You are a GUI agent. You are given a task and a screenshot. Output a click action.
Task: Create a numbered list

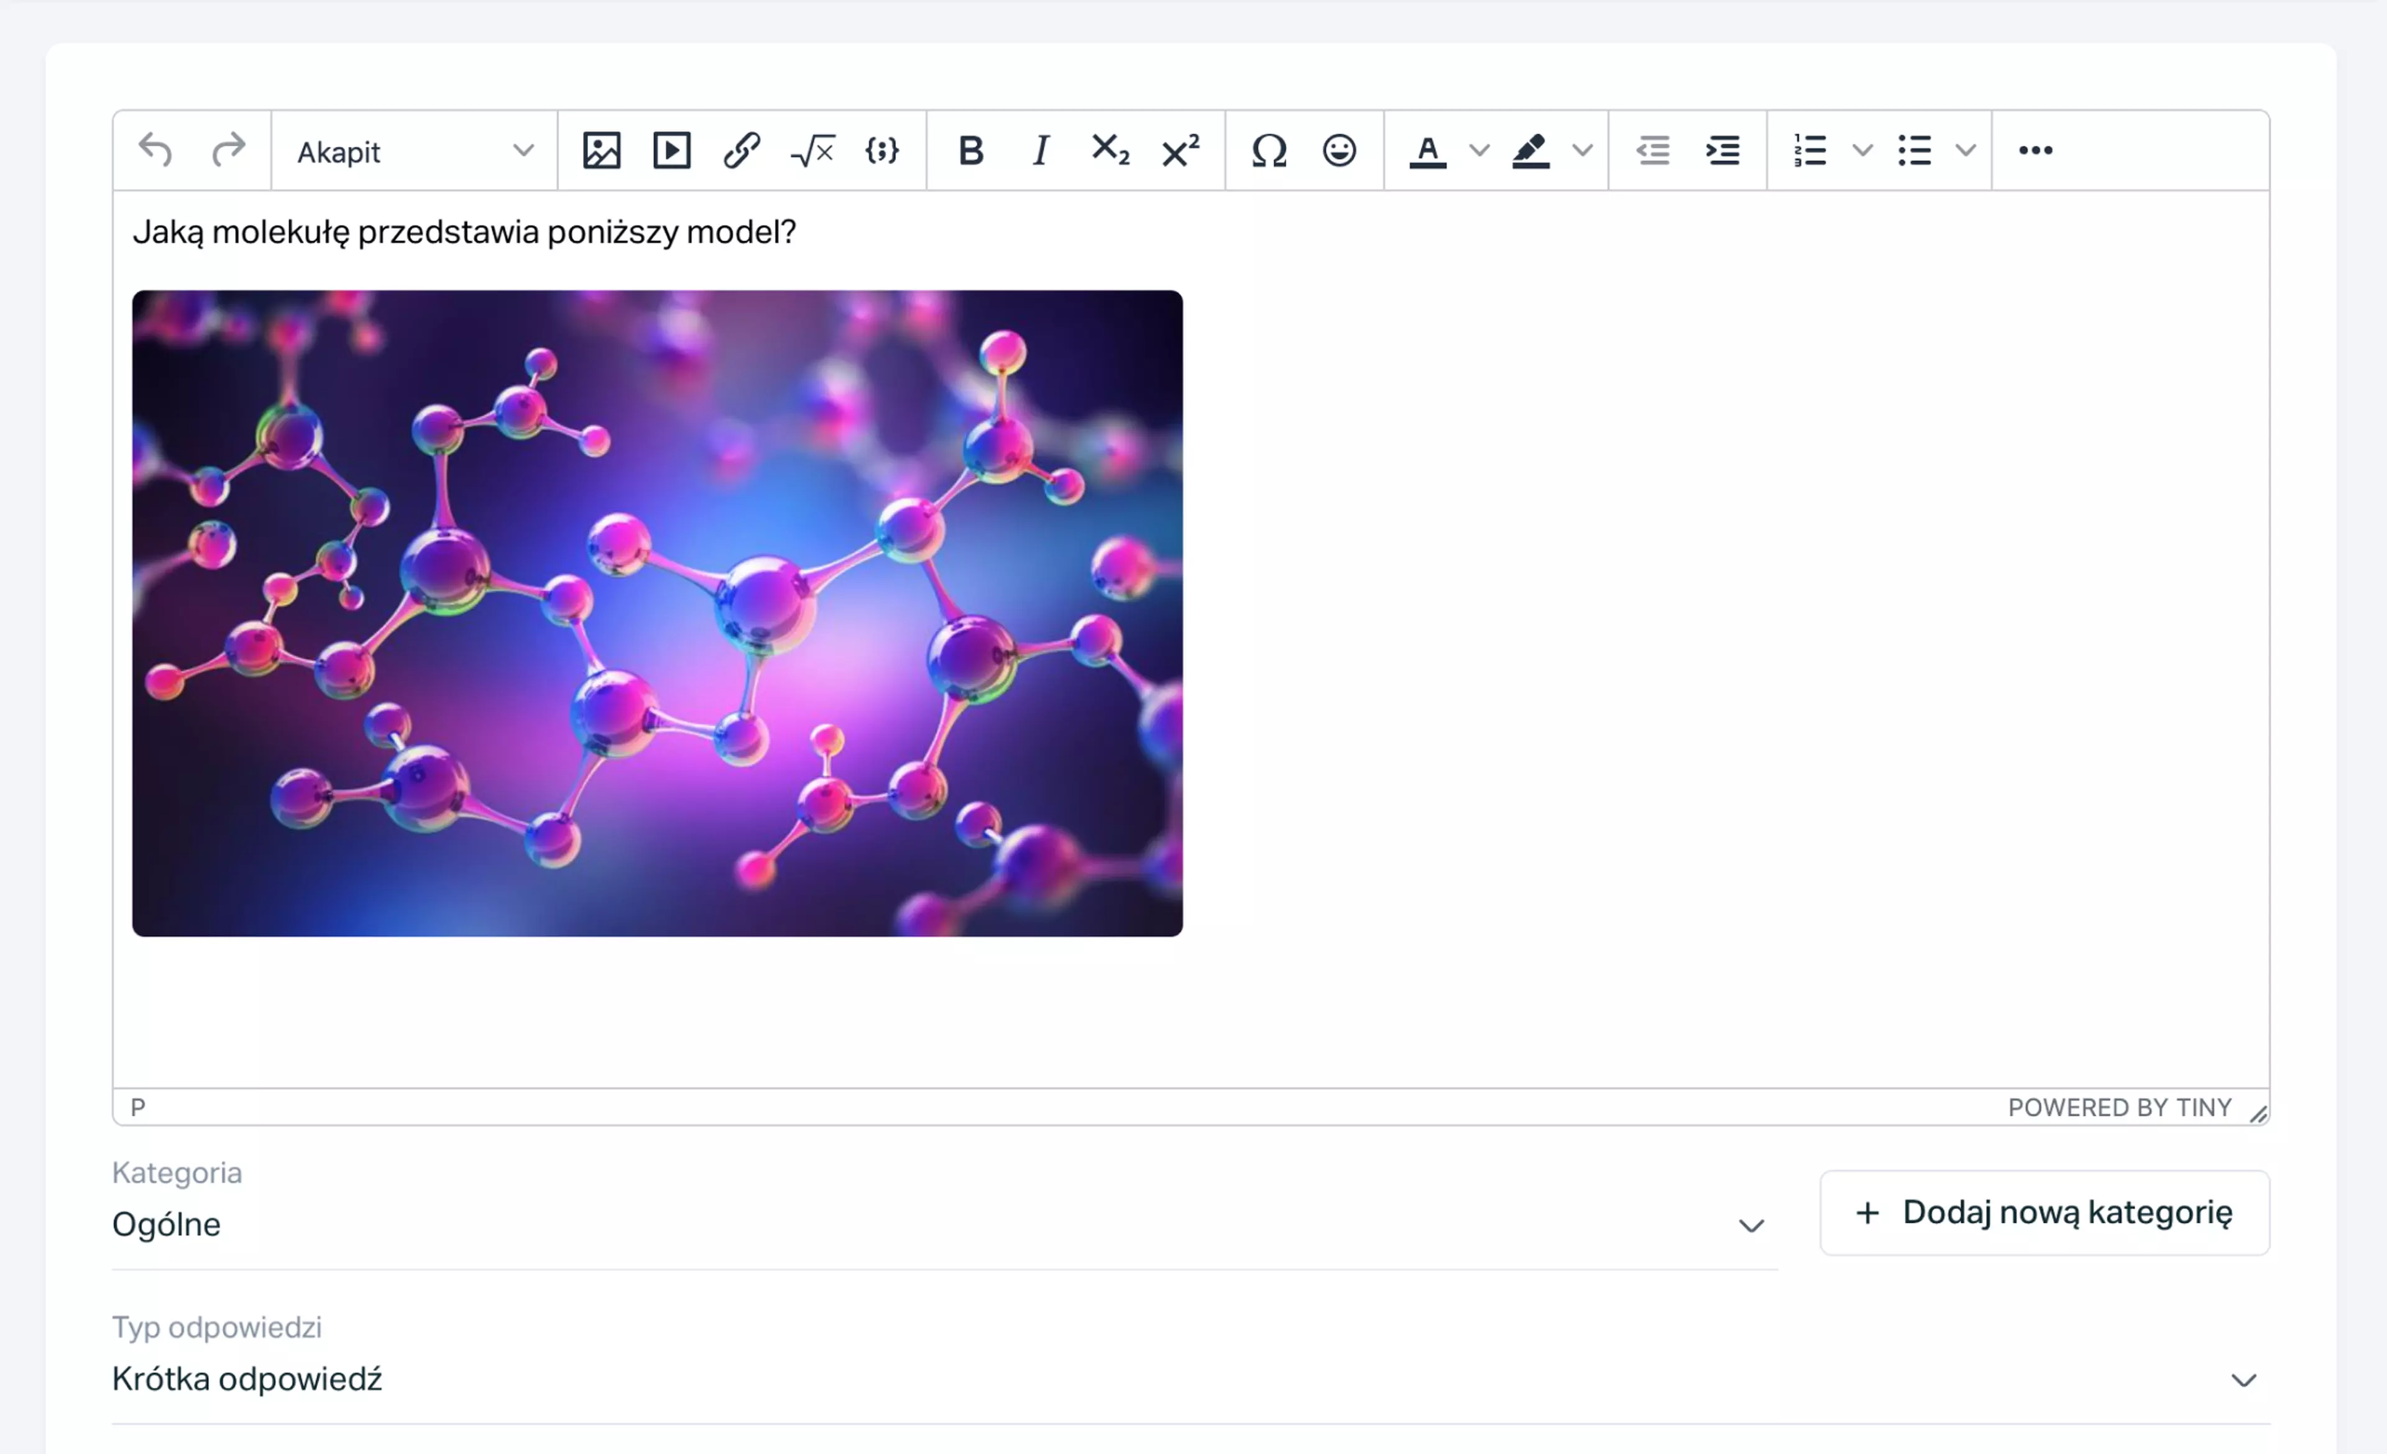pyautogui.click(x=1811, y=151)
